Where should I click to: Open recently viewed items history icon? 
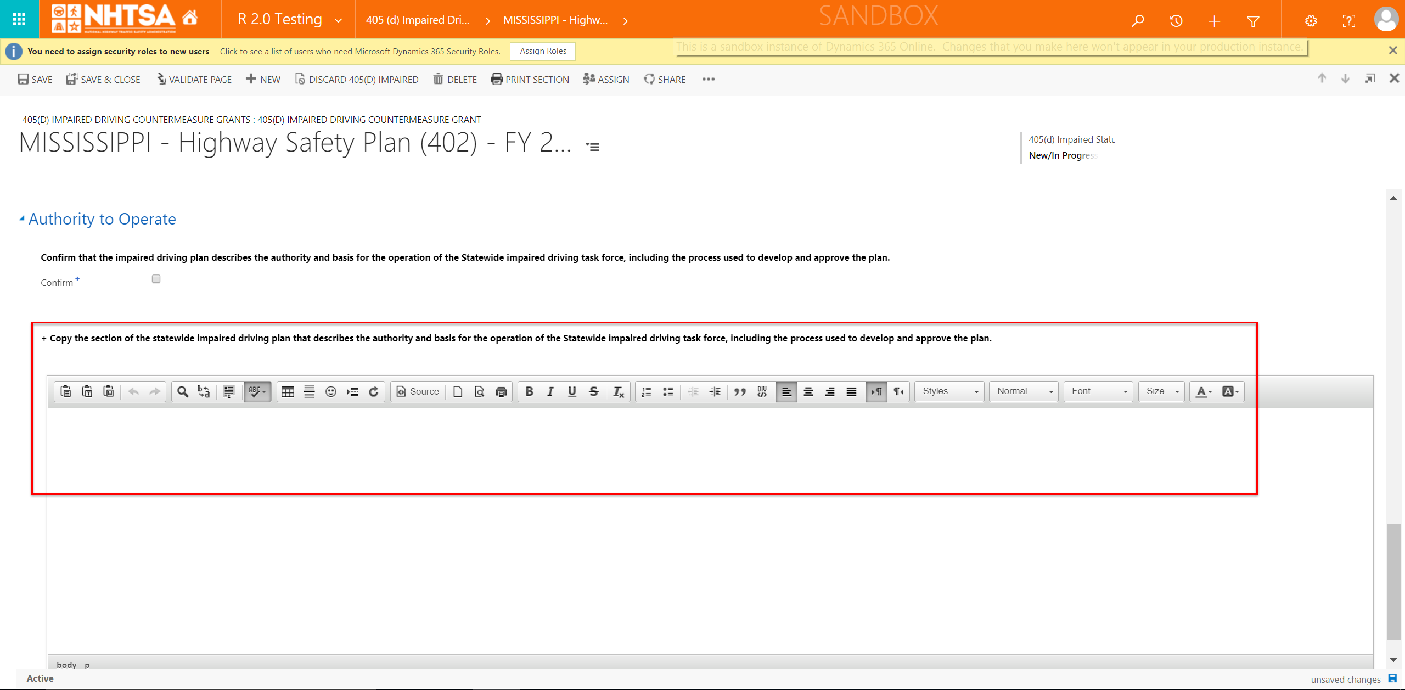coord(1176,21)
